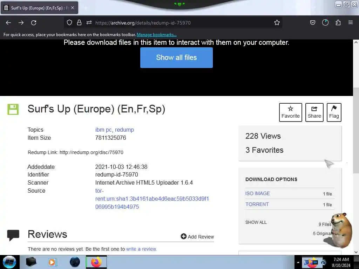Click the Addeddate value 2021-10-03 12:46:38
The width and height of the screenshot is (359, 269).
pyautogui.click(x=121, y=167)
